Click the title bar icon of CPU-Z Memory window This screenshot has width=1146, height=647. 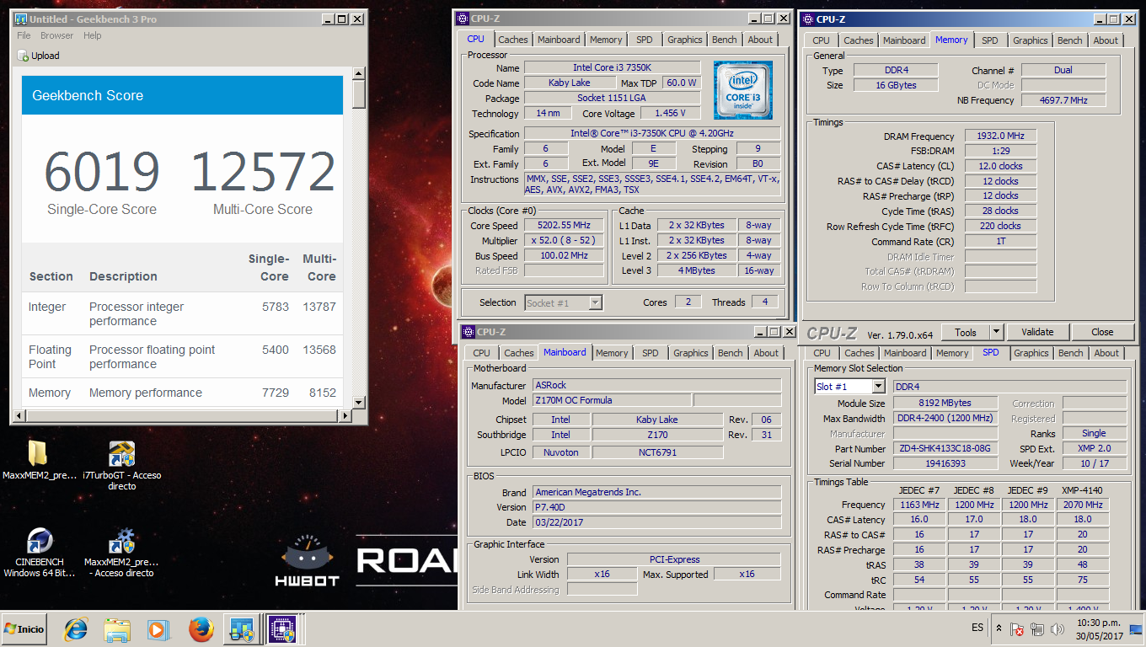tap(807, 19)
